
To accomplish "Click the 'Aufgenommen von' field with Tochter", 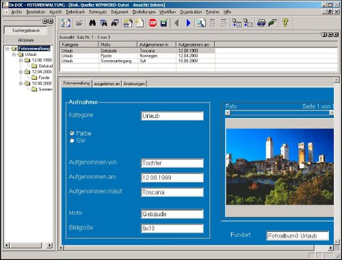I will pos(172,163).
